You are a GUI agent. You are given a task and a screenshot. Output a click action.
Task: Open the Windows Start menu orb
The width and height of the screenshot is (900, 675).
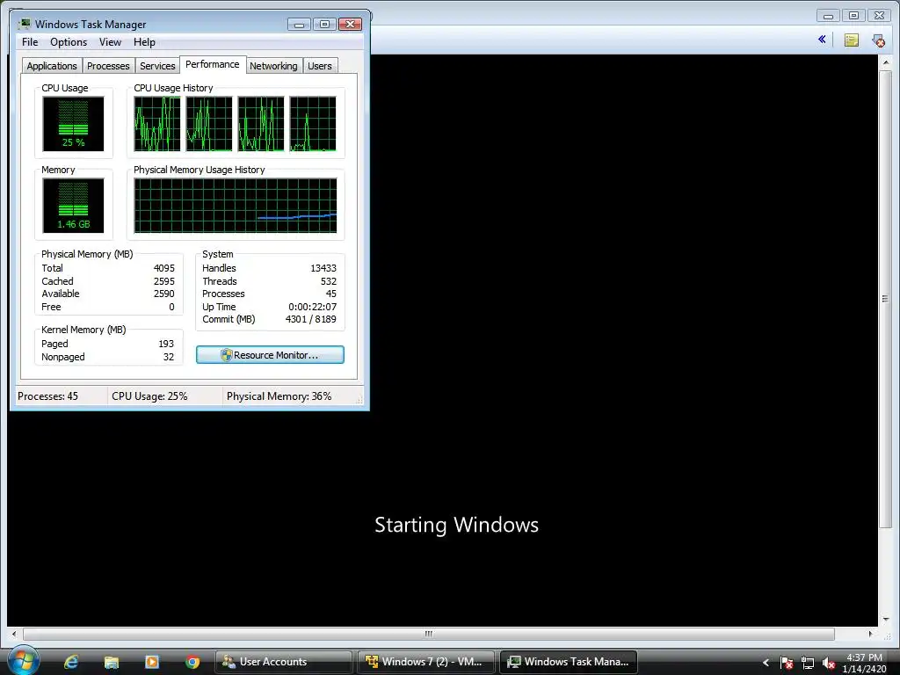click(23, 661)
